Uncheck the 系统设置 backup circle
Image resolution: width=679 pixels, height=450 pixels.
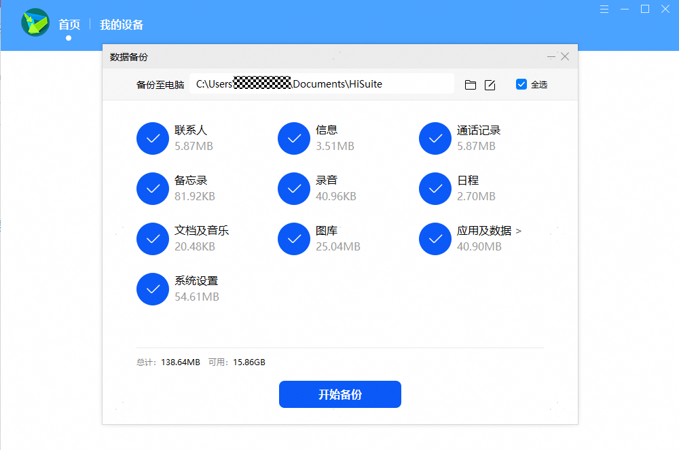(152, 288)
